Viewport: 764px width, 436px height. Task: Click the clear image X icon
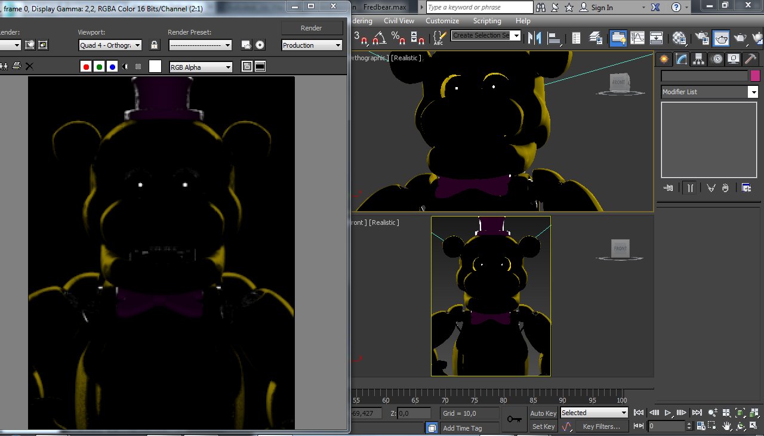[x=29, y=66]
